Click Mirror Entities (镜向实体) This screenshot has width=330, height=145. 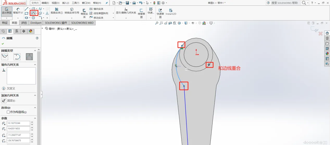pos(96,9)
